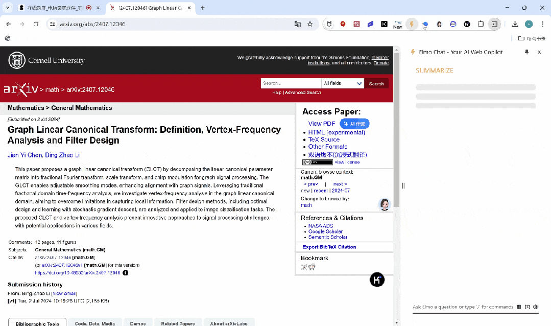Viewport: 551px width, 326px height.
Task: Bookmark this page with the star icon
Action: (310, 24)
